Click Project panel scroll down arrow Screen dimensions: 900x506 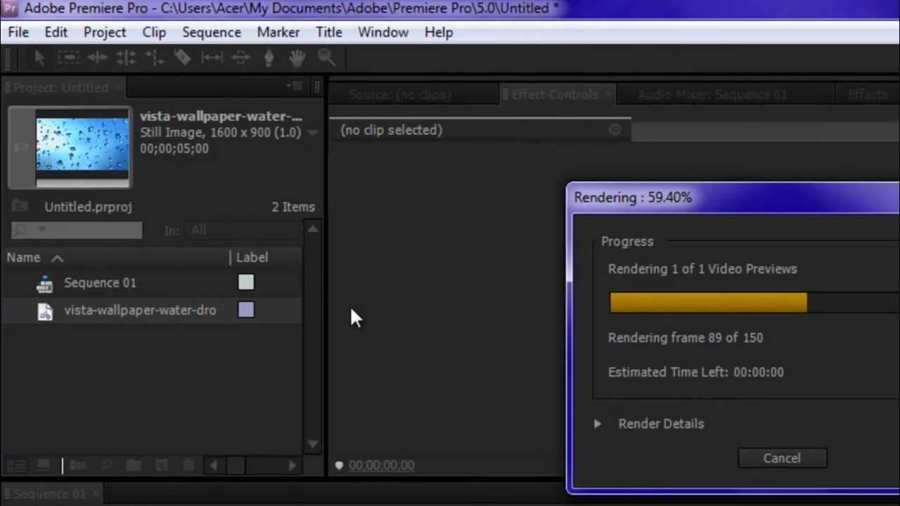pos(313,444)
